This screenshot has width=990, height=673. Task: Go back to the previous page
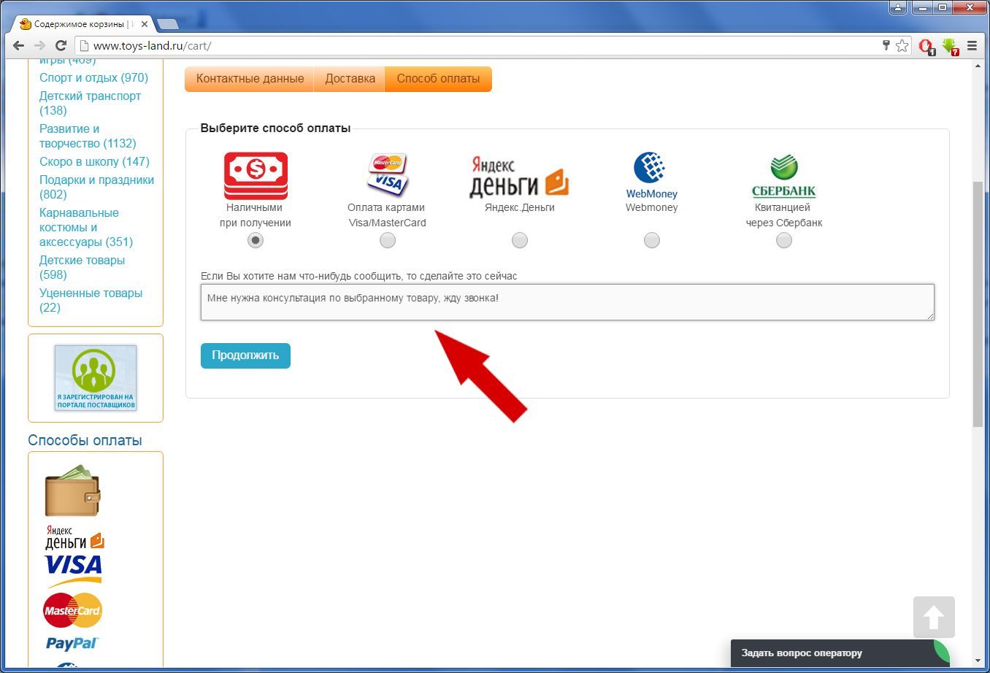click(x=19, y=45)
